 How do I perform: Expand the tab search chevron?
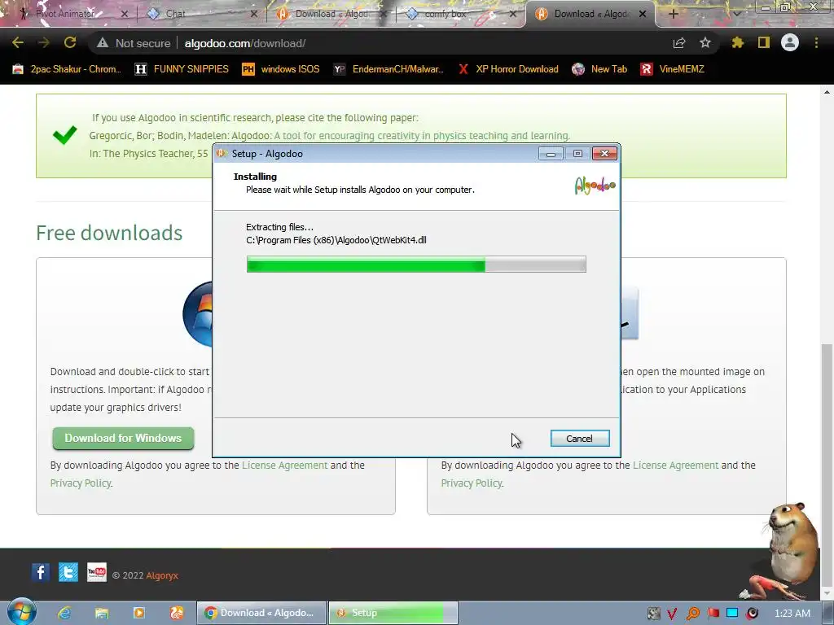pos(736,14)
